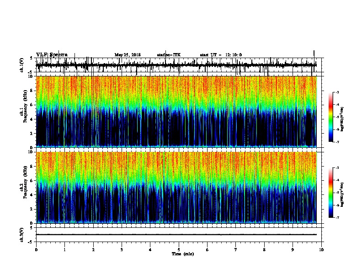Screen dimensions: 362x280
Task: Click time axis tick label "10"
Action: click(x=321, y=250)
